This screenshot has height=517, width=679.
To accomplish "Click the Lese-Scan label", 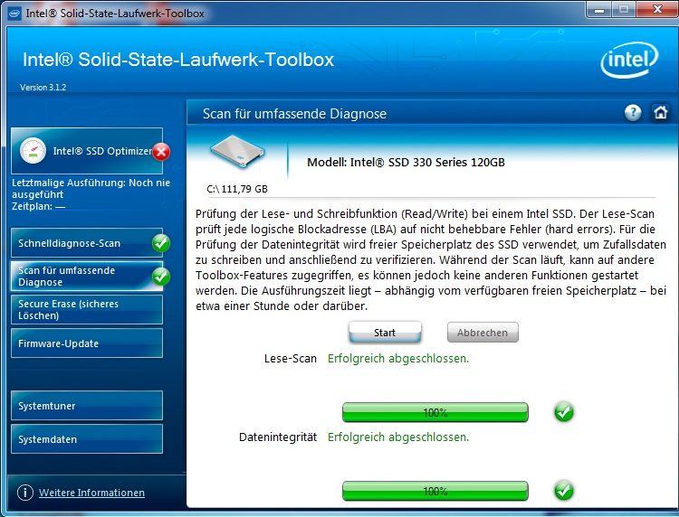I will coord(290,358).
